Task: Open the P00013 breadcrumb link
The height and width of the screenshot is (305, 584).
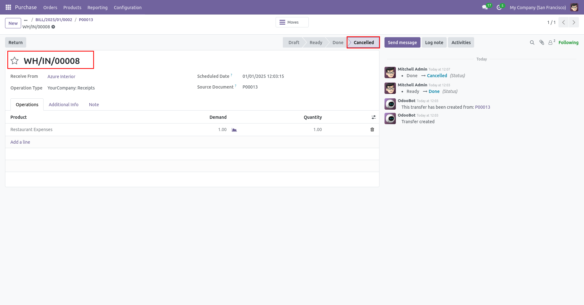Action: (86, 20)
